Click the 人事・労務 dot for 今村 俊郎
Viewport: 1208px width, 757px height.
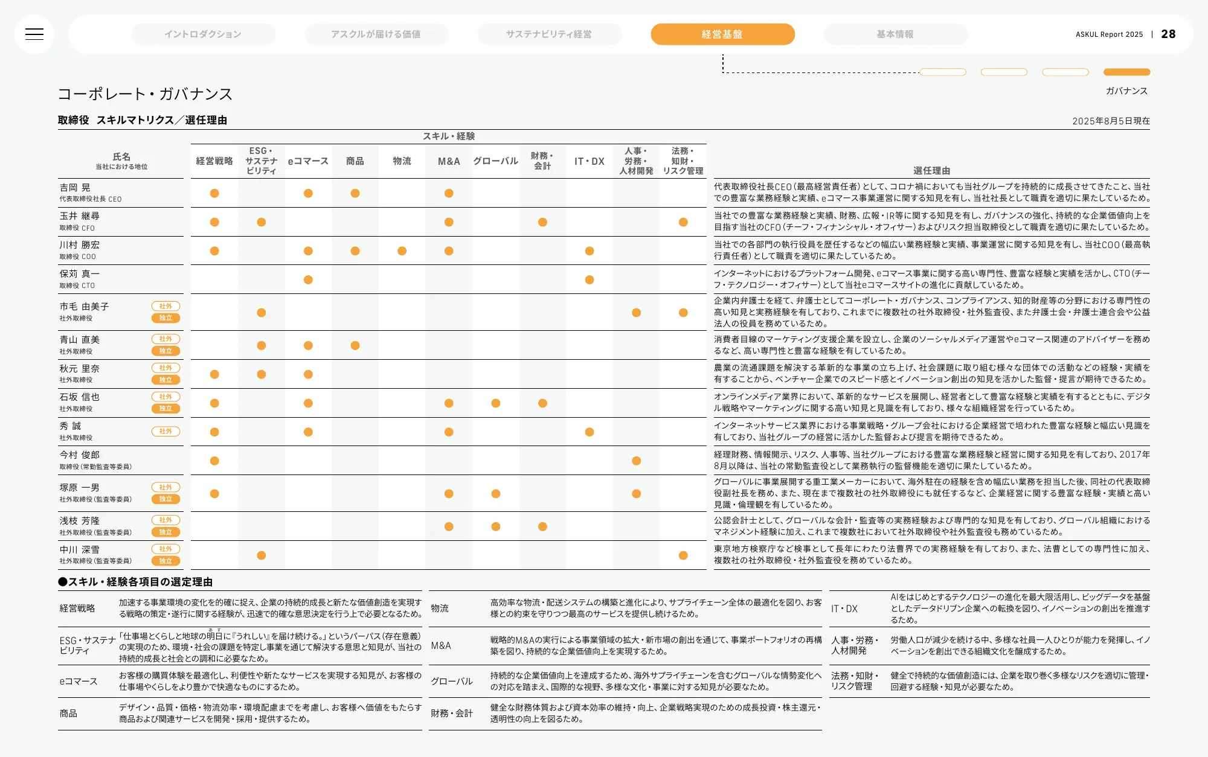point(635,461)
